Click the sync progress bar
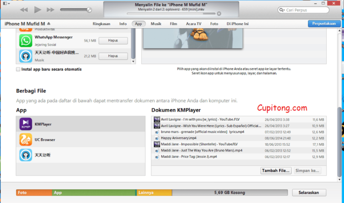344x203 pixels. coord(171,14)
